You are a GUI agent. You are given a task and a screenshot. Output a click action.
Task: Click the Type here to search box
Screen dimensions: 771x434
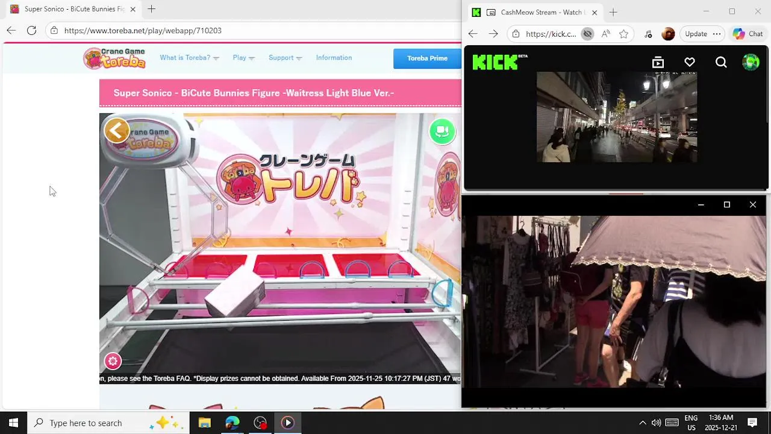point(108,423)
